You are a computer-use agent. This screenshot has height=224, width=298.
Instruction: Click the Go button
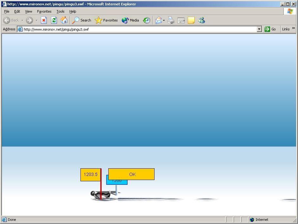point(270,29)
